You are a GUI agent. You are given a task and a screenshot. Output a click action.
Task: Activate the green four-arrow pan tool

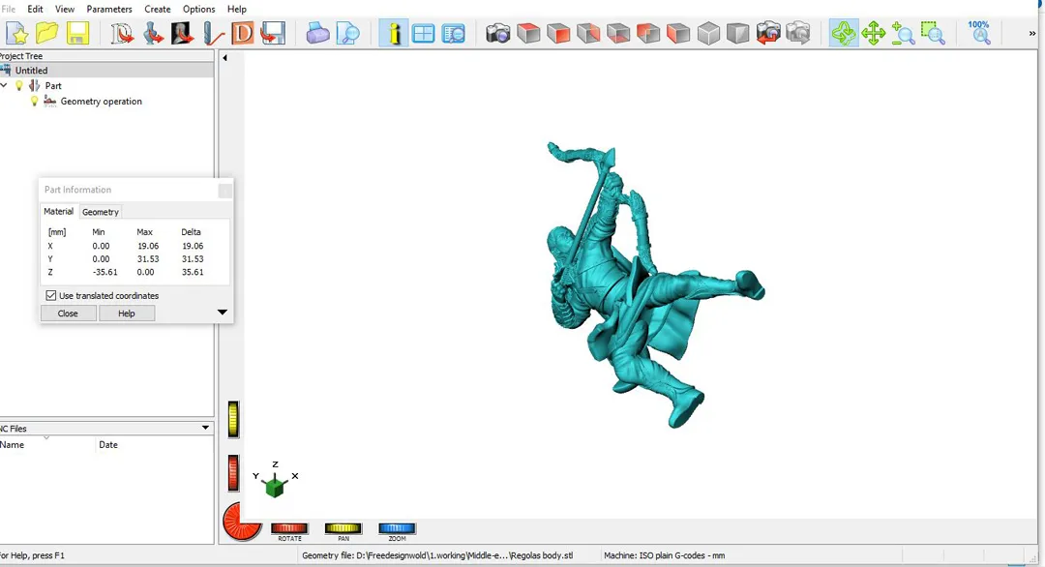873,33
